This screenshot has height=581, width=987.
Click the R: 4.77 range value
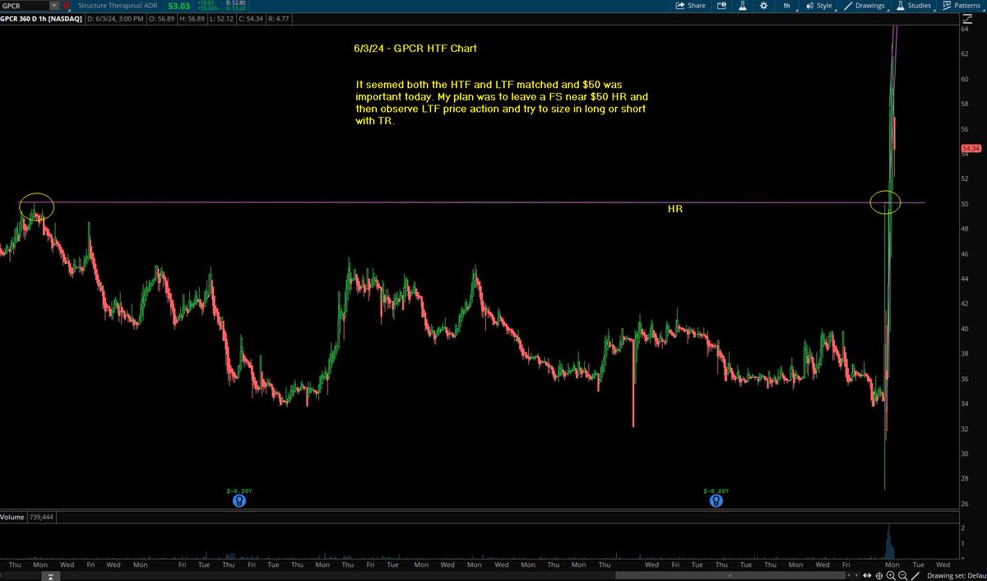(278, 19)
